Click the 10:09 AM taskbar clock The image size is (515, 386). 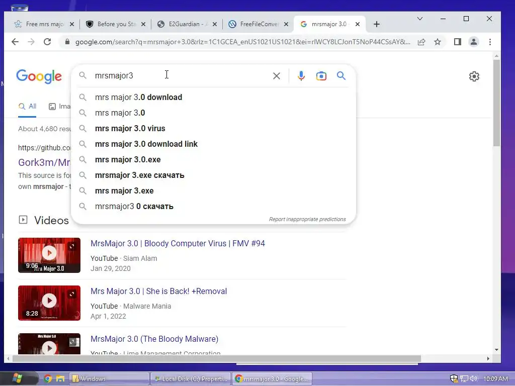point(495,379)
